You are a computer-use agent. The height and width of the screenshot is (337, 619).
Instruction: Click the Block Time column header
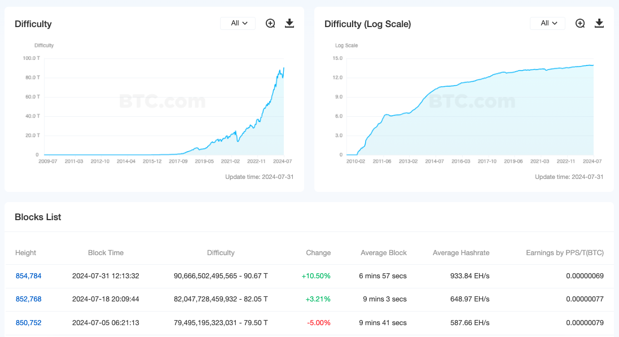pyautogui.click(x=106, y=253)
